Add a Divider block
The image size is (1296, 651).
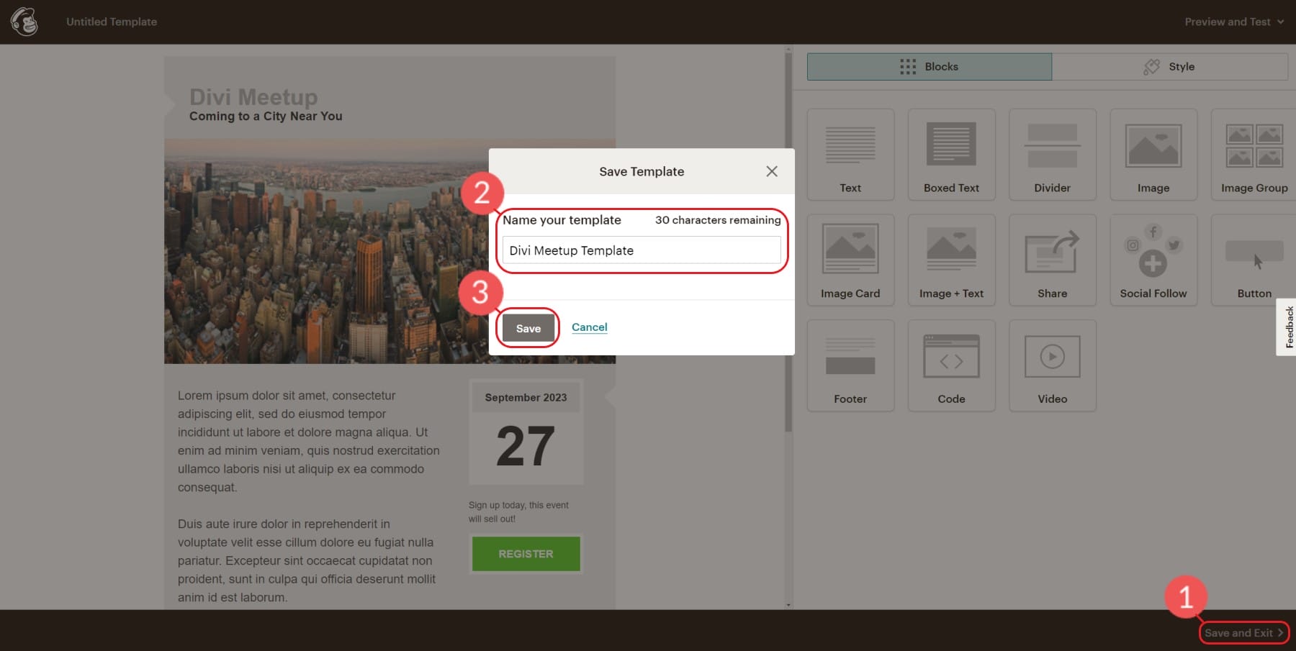pyautogui.click(x=1052, y=154)
